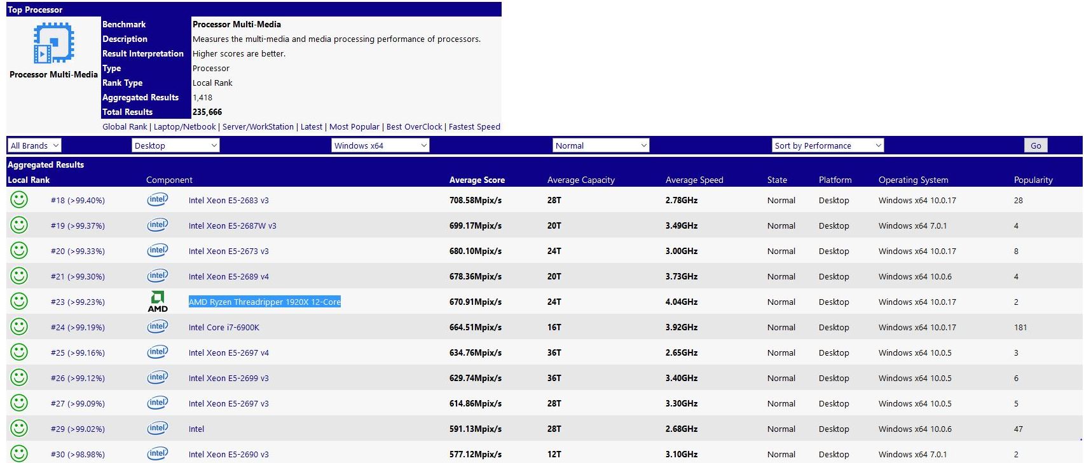Click the 708.58Mpix/s score value

476,200
